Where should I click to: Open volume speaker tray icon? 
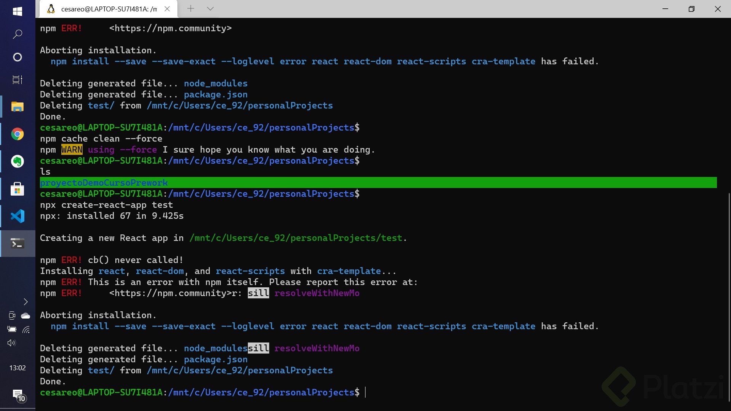click(x=11, y=343)
